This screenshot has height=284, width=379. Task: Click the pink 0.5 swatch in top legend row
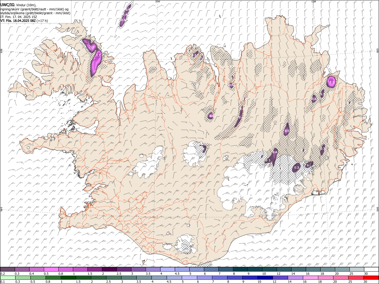coord(51,270)
